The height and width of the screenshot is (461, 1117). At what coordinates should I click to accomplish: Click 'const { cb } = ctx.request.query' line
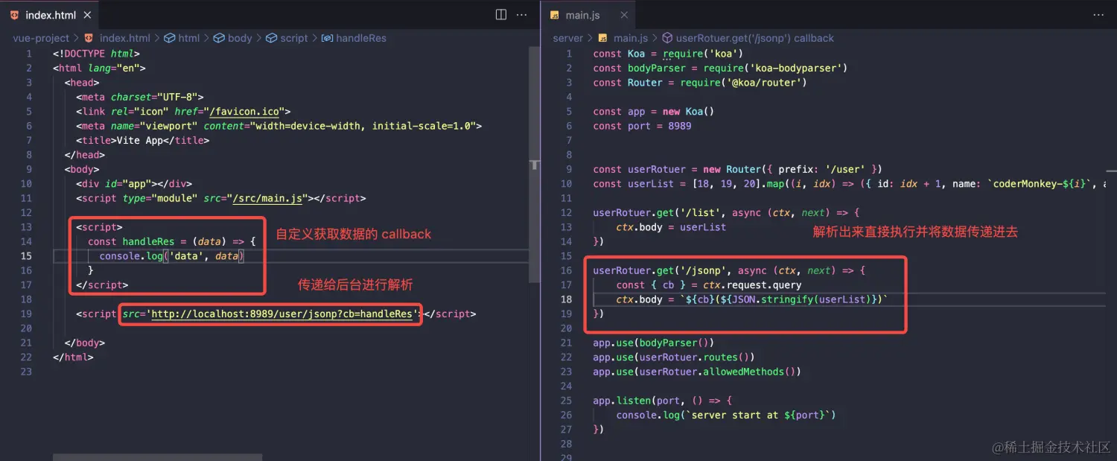click(709, 284)
